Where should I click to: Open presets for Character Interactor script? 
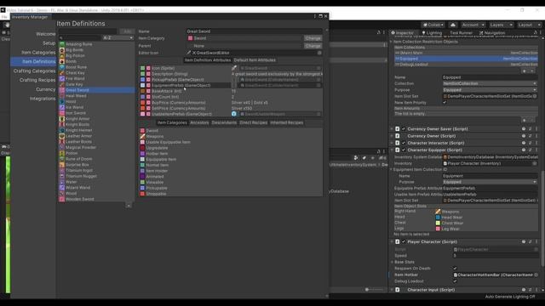click(x=530, y=143)
